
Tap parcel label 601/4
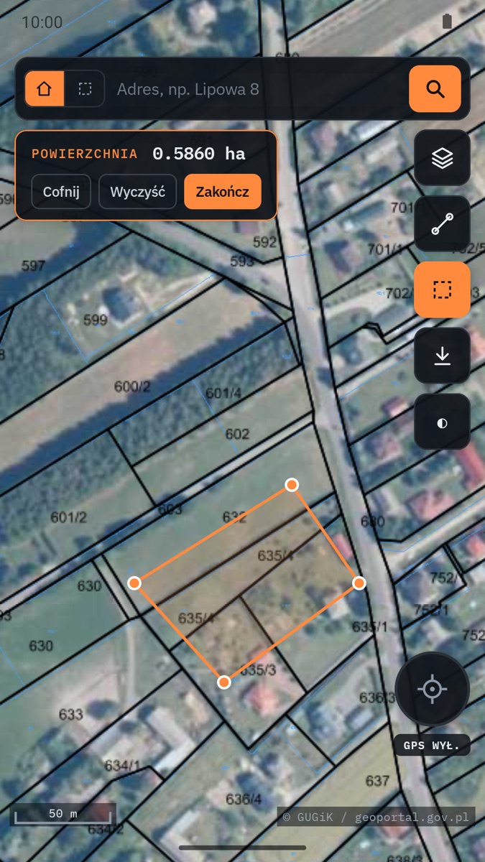(x=223, y=393)
